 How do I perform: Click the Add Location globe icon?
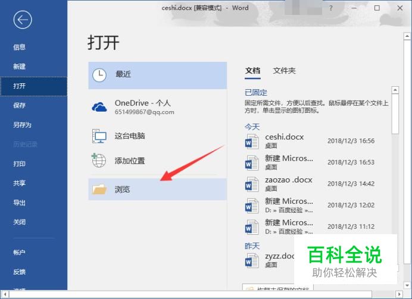coord(98,160)
